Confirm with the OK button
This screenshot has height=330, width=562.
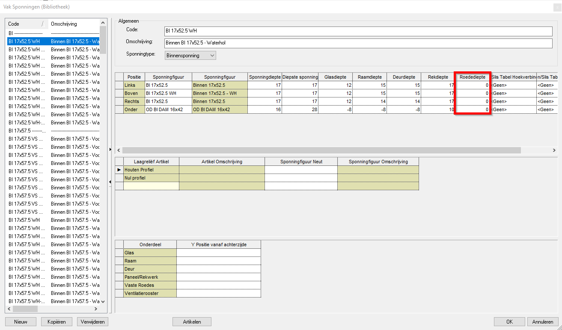[509, 321]
